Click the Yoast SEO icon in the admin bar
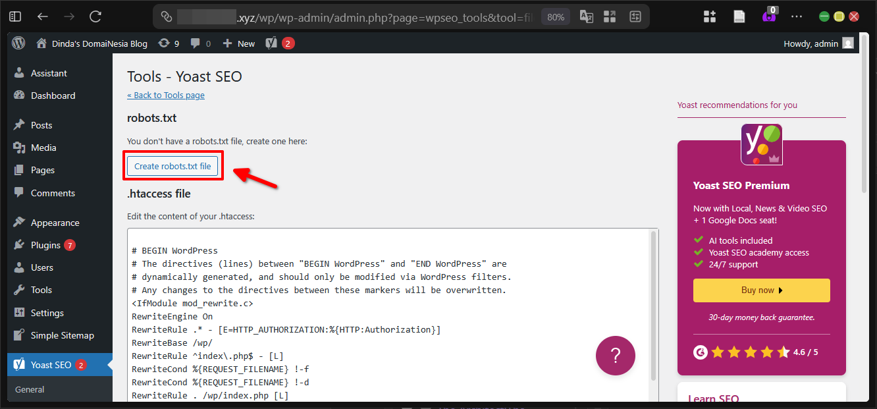Viewport: 877px width, 409px height. point(270,43)
